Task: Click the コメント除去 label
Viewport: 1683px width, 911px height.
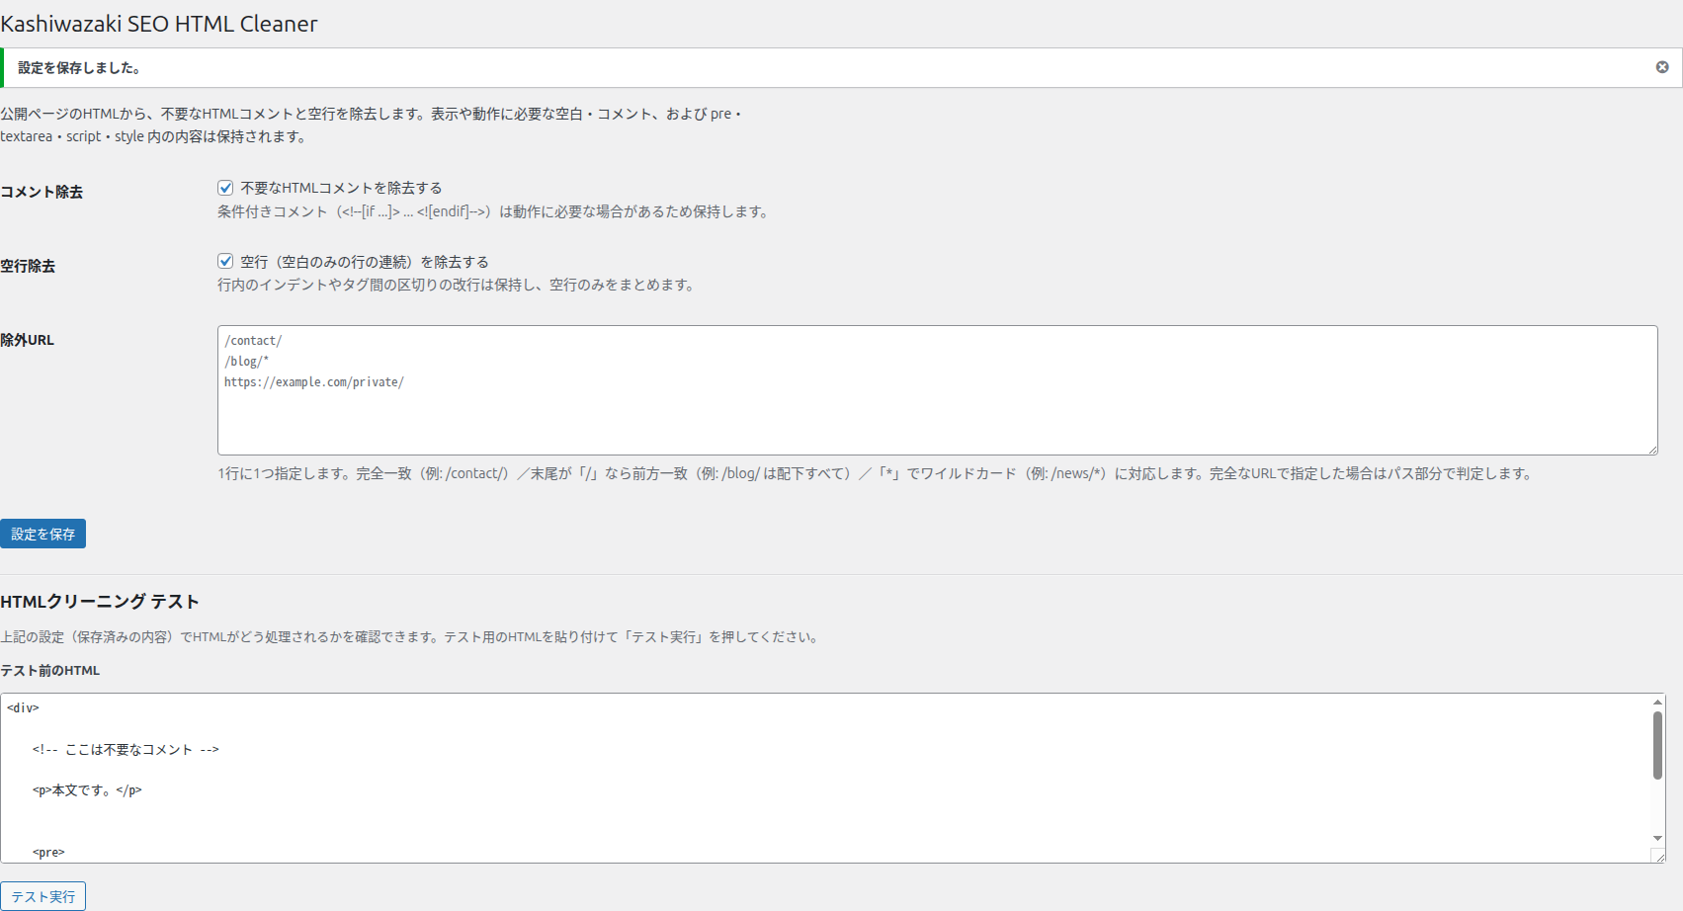Action: tap(42, 192)
